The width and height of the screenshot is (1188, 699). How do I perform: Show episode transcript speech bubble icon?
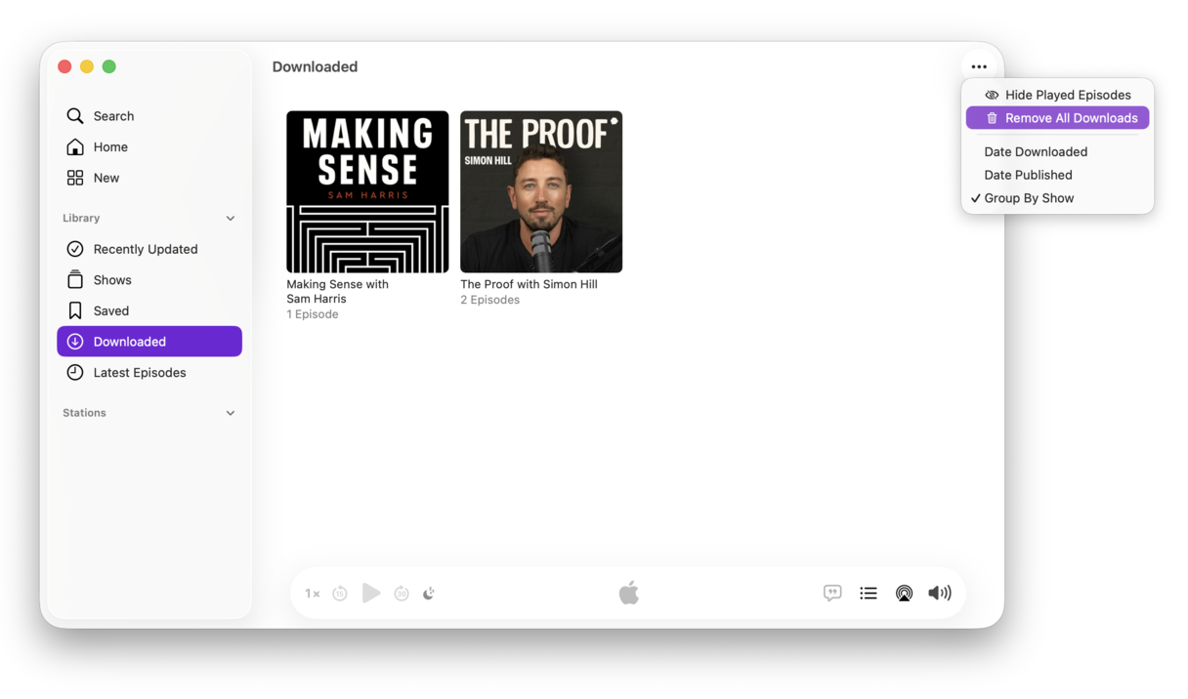pos(832,593)
